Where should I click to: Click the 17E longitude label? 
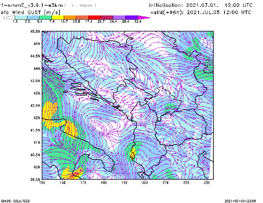[x=84, y=183]
